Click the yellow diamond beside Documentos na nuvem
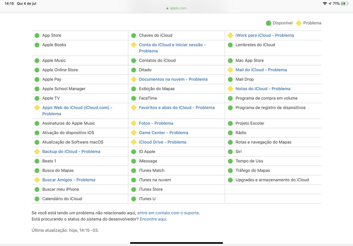 [x=134, y=79]
